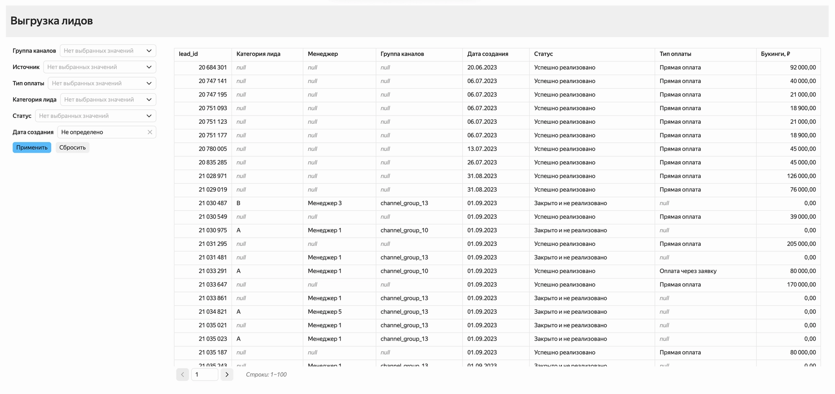Click the previous page arrow

(182, 374)
